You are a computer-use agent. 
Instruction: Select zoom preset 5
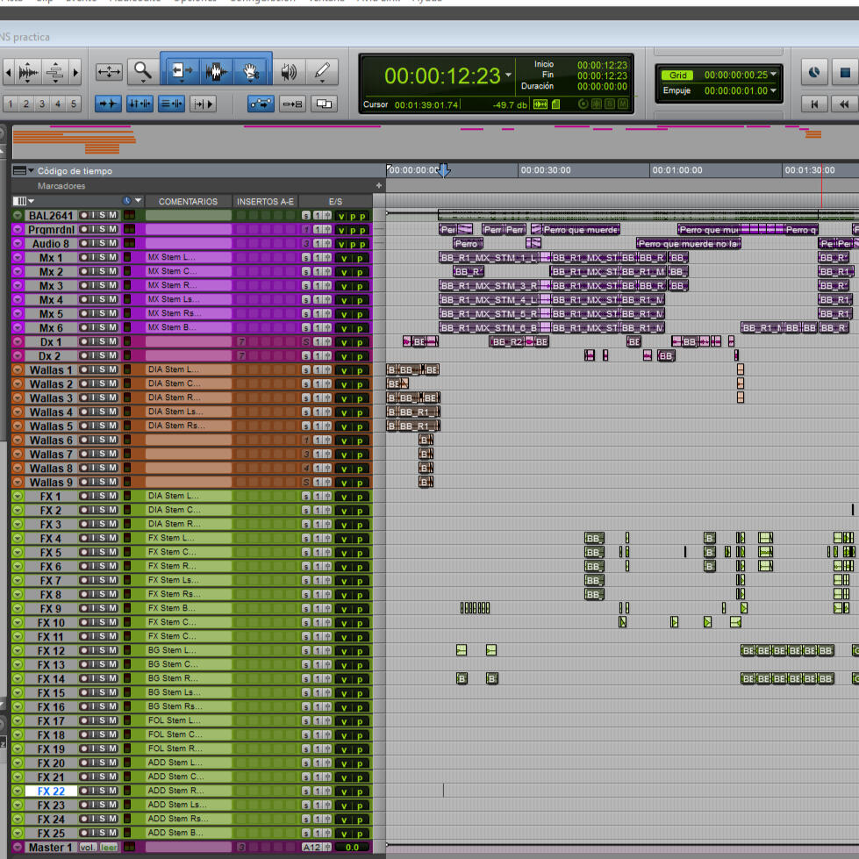74,104
